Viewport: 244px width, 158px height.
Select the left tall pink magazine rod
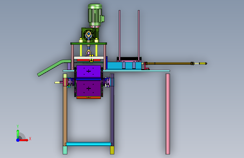120,35
